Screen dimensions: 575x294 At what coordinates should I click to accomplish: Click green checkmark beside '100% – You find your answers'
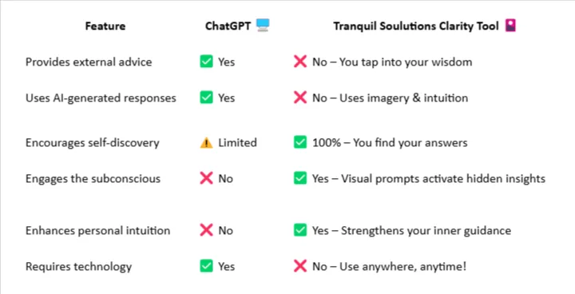pos(300,142)
